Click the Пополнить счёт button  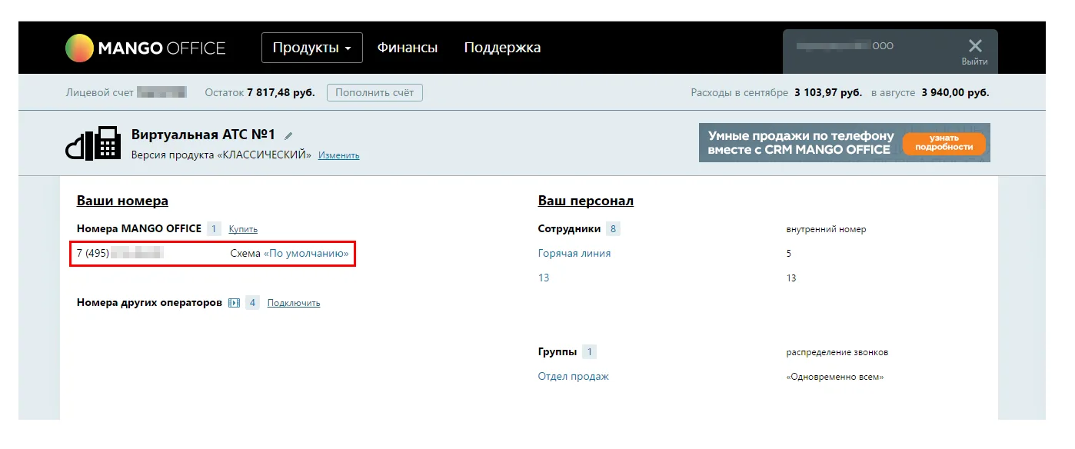(374, 92)
